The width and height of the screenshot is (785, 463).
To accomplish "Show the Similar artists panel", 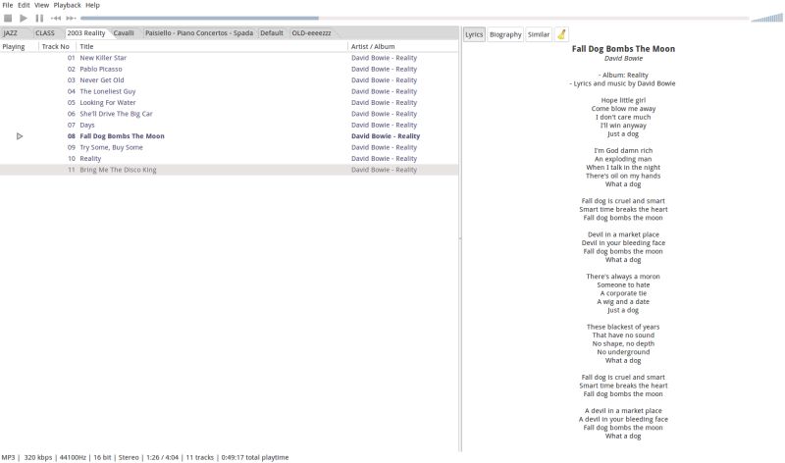I will pyautogui.click(x=539, y=34).
